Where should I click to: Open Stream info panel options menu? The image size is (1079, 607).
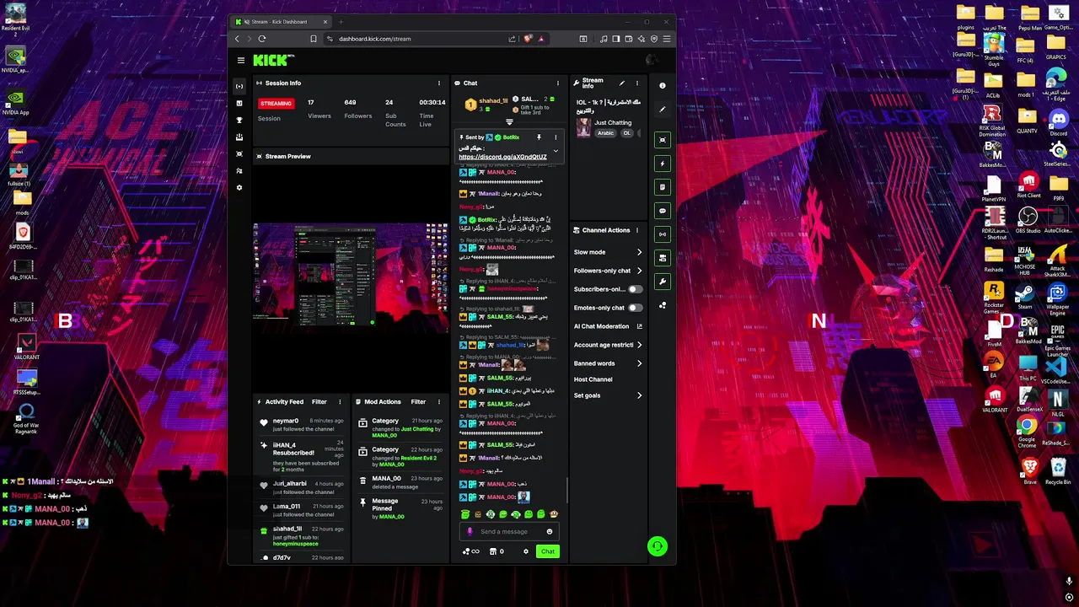click(x=637, y=83)
